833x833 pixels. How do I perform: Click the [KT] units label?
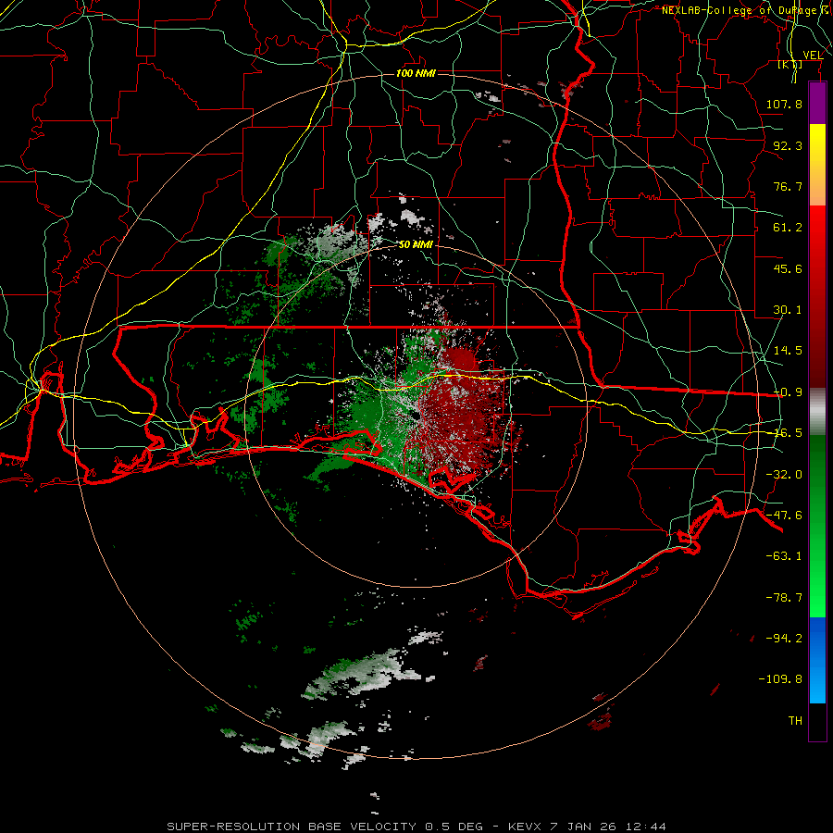coord(790,65)
